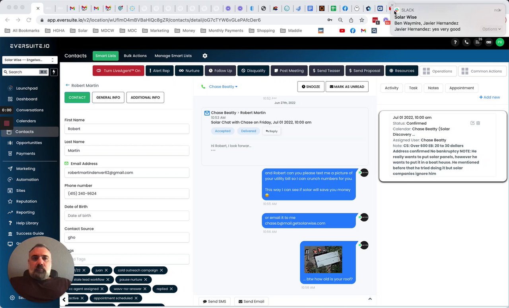Screen dimensions: 509x308
Task: Click the lightning bolt quick actions icon
Action: click(54, 72)
